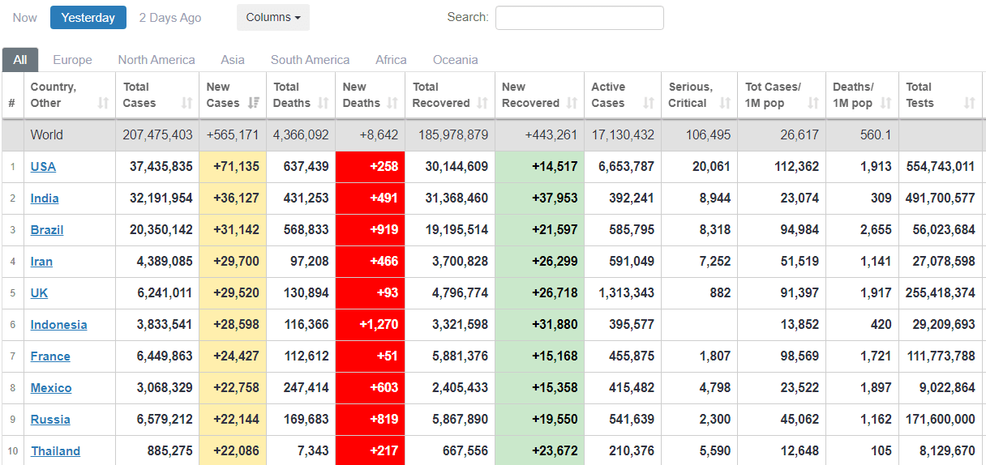Sort by Total Cases column sort icon
The width and height of the screenshot is (986, 465).
click(187, 103)
